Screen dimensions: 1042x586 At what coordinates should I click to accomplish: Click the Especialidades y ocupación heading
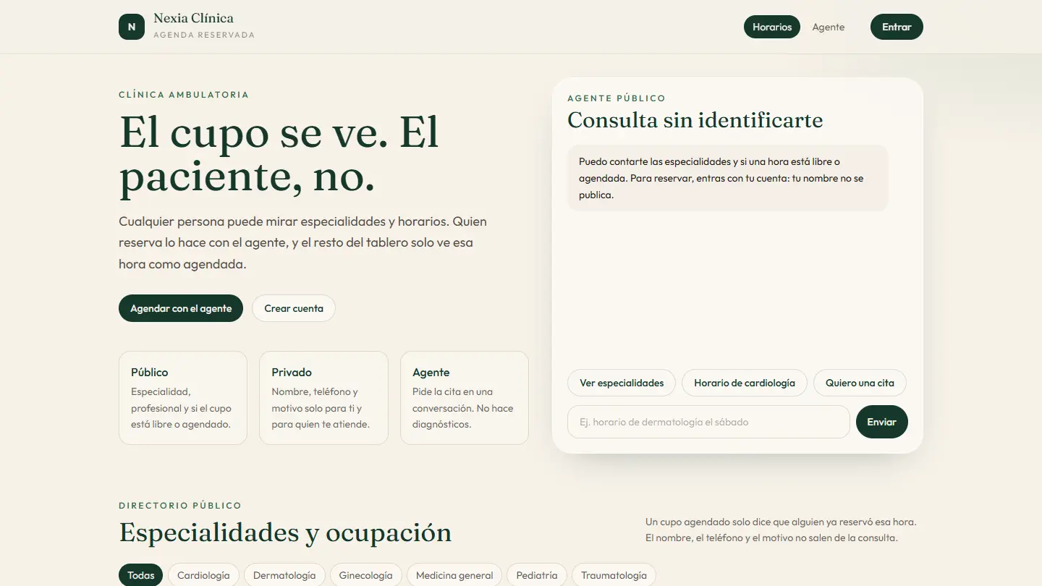point(285,532)
